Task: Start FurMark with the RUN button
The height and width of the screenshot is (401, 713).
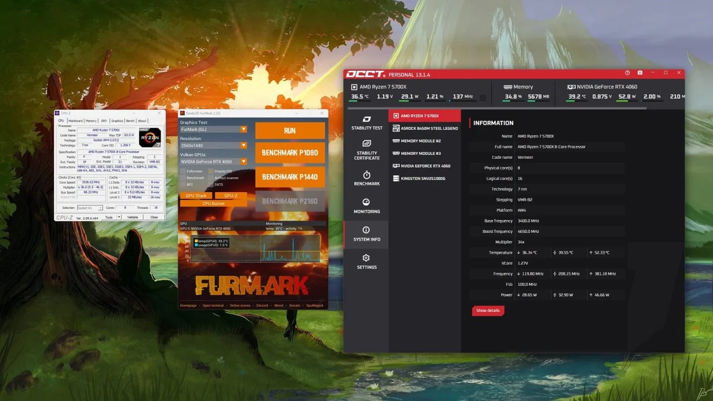Action: (290, 130)
